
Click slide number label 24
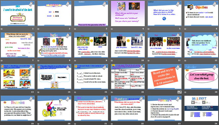[216, 123]
